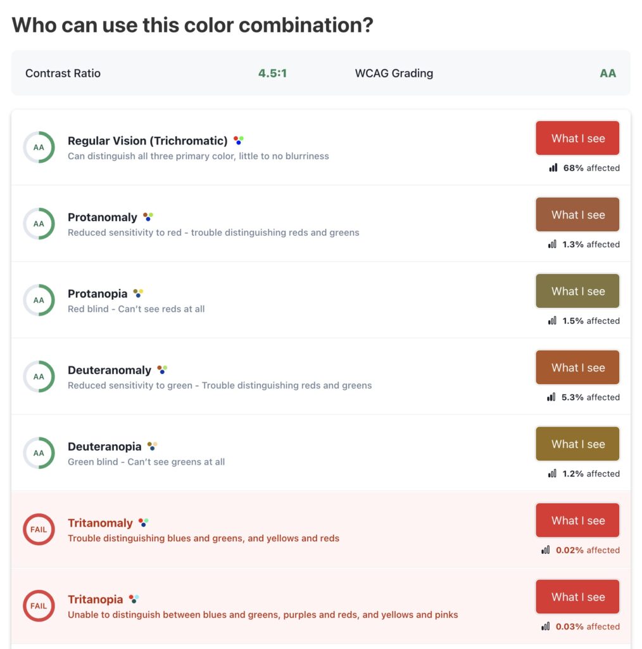Click the FAIL badge ring for Tritanomaly
Image resolution: width=642 pixels, height=649 pixels.
click(x=39, y=529)
